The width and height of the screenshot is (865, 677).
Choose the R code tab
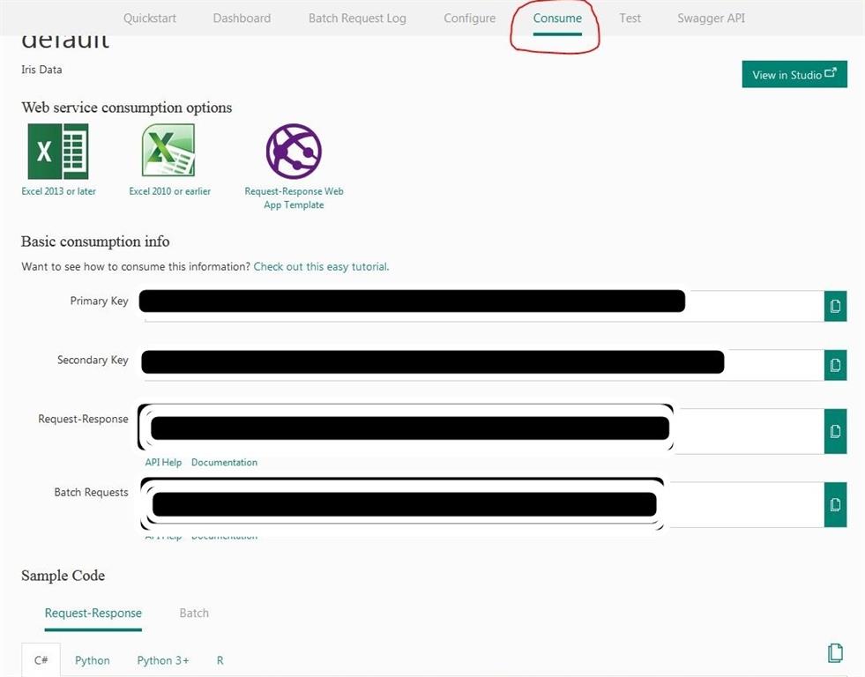(x=220, y=660)
